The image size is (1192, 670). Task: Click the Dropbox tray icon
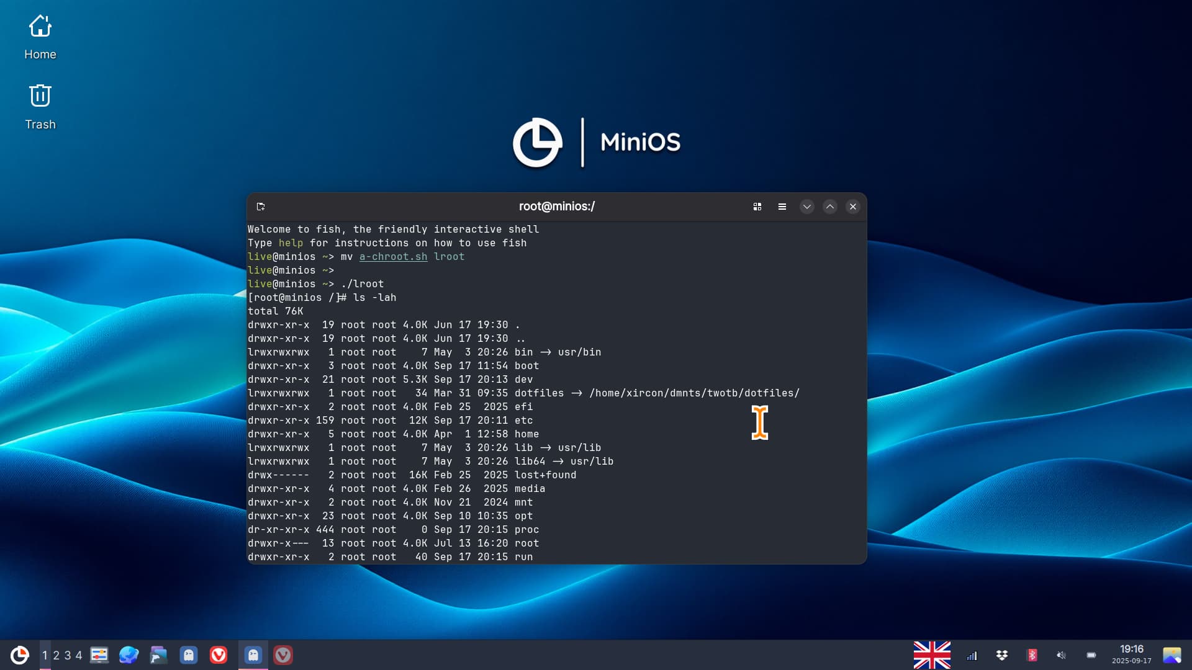point(1002,655)
